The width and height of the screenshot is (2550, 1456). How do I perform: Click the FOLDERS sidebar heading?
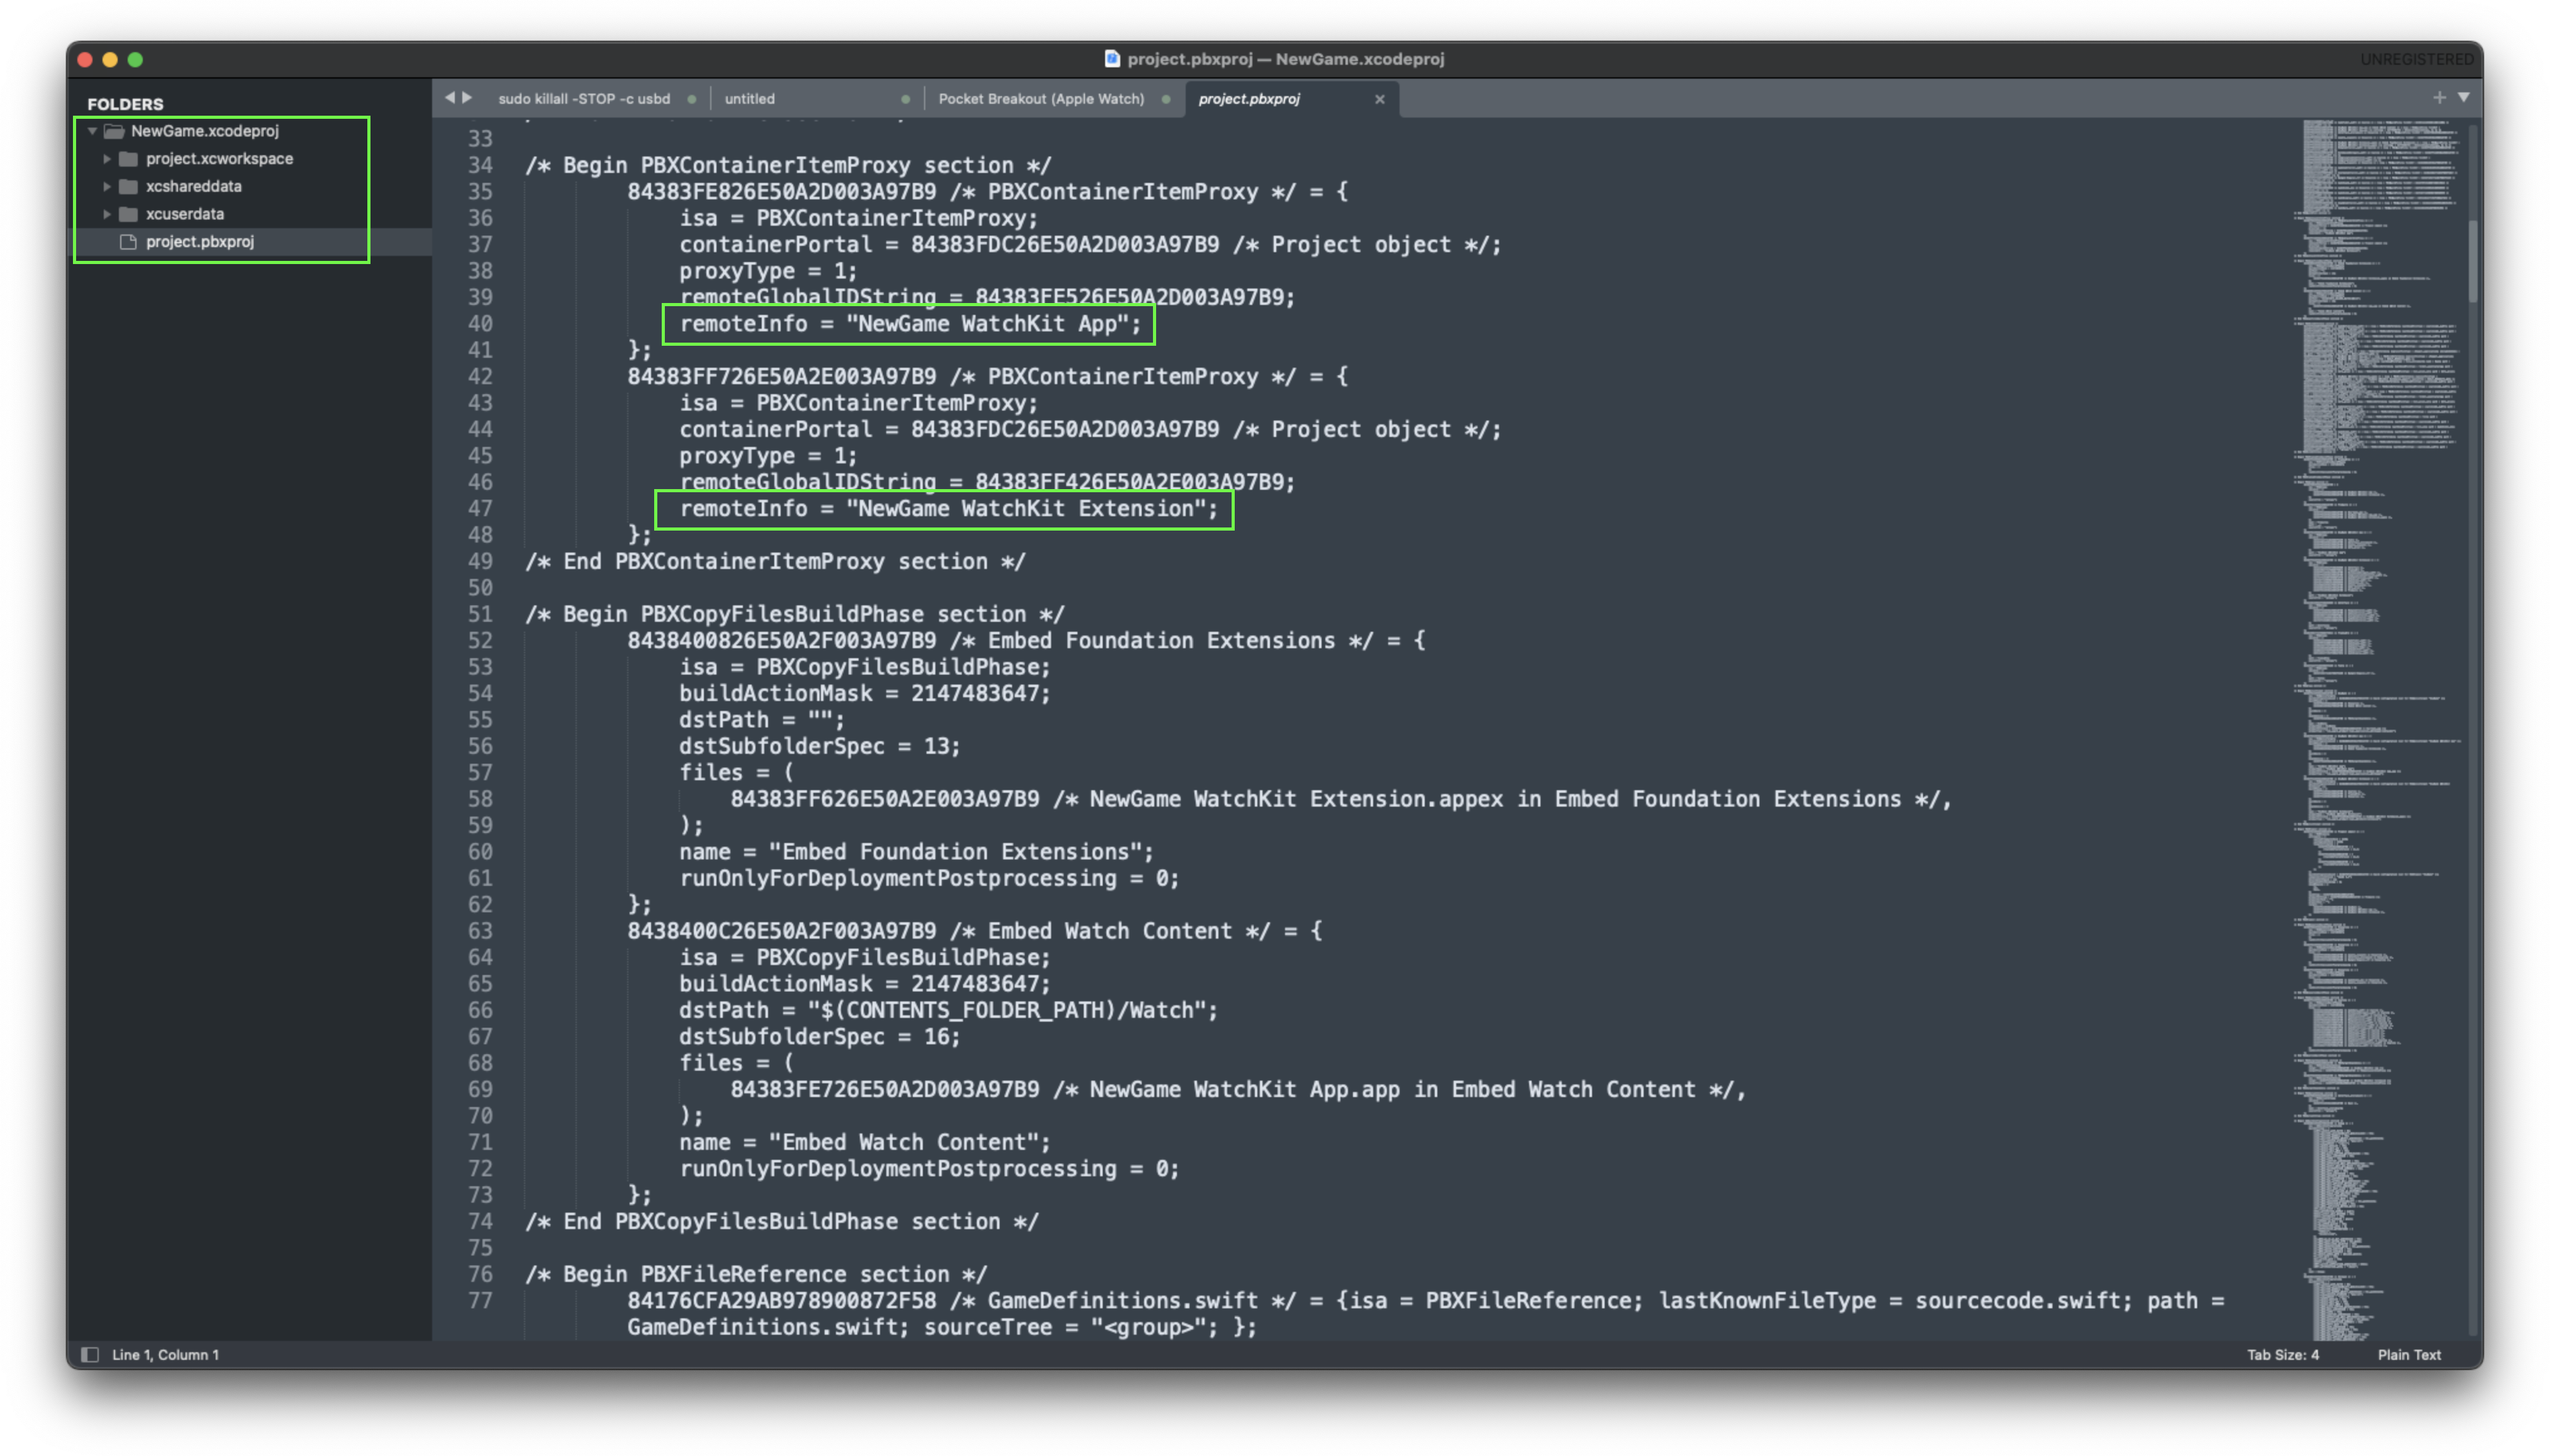coord(125,104)
